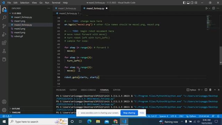Switch to the Jupyter panel tab
This screenshot has width=222, height=125.
pyautogui.click(x=117, y=90)
